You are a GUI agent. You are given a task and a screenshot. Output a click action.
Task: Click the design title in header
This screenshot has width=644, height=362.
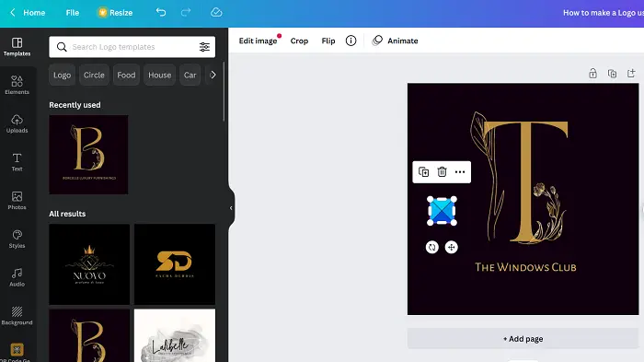[604, 13]
